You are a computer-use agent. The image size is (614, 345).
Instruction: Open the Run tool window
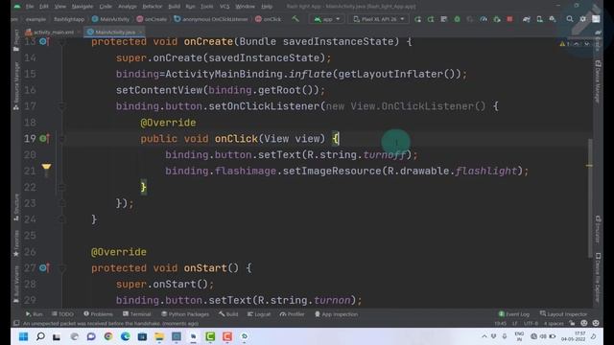35,314
